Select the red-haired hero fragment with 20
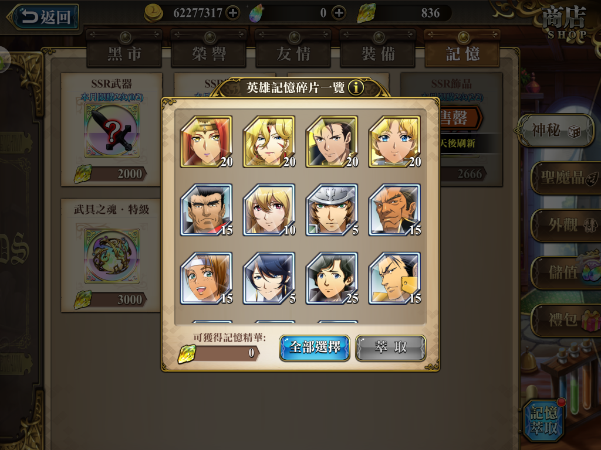601x450 pixels. [207, 142]
